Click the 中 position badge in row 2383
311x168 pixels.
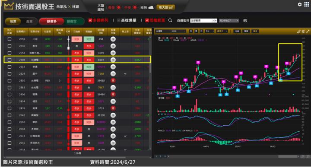(x=113, y=88)
